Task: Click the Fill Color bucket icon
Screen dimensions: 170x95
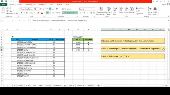Action: coord(38,13)
